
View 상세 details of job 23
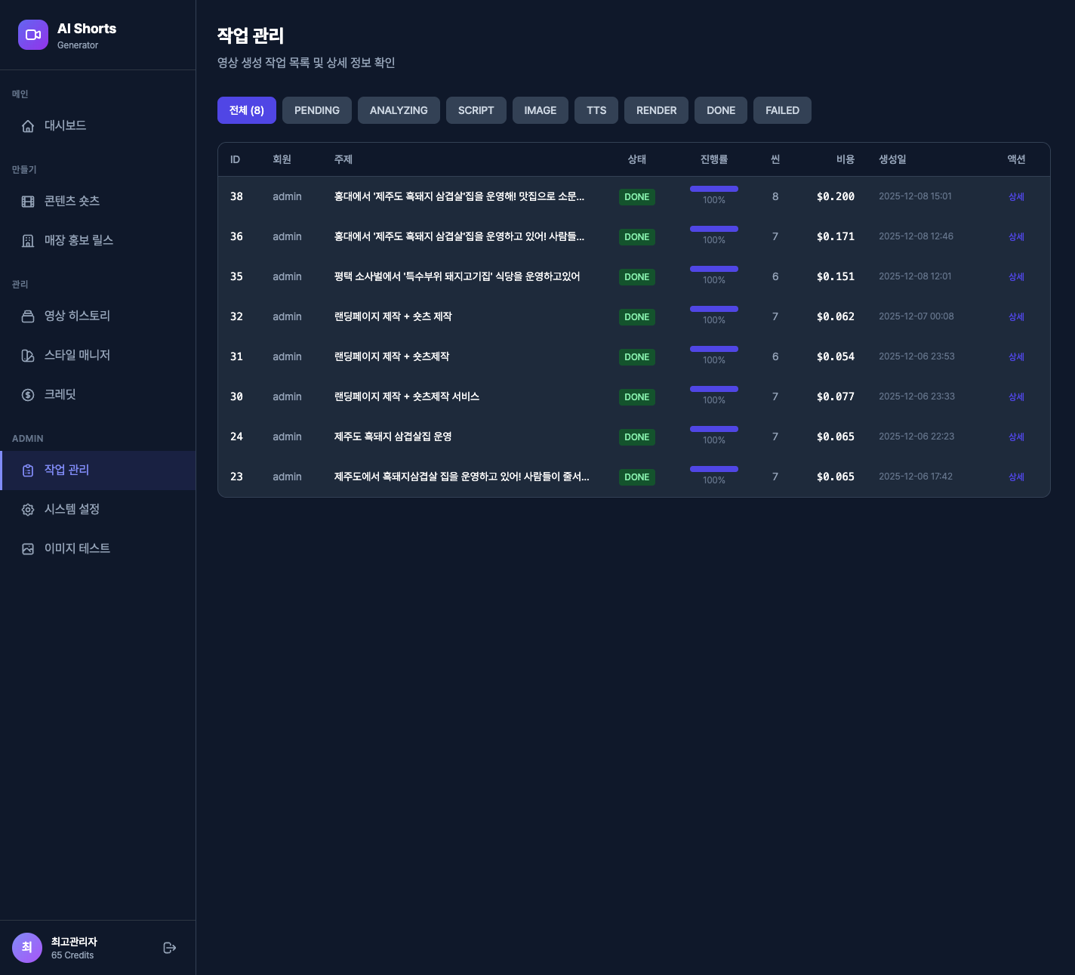point(1016,477)
